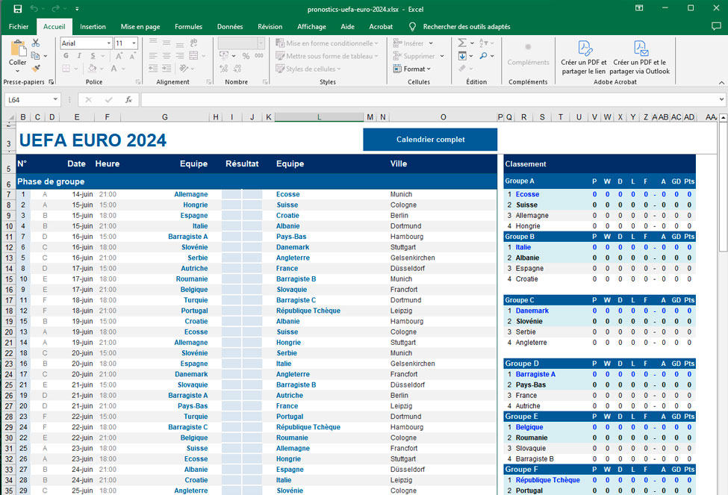Switch to the Affichage tab
The width and height of the screenshot is (728, 495).
tap(311, 26)
